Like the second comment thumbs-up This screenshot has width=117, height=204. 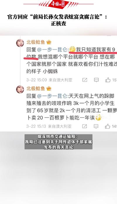pyautogui.click(x=108, y=126)
